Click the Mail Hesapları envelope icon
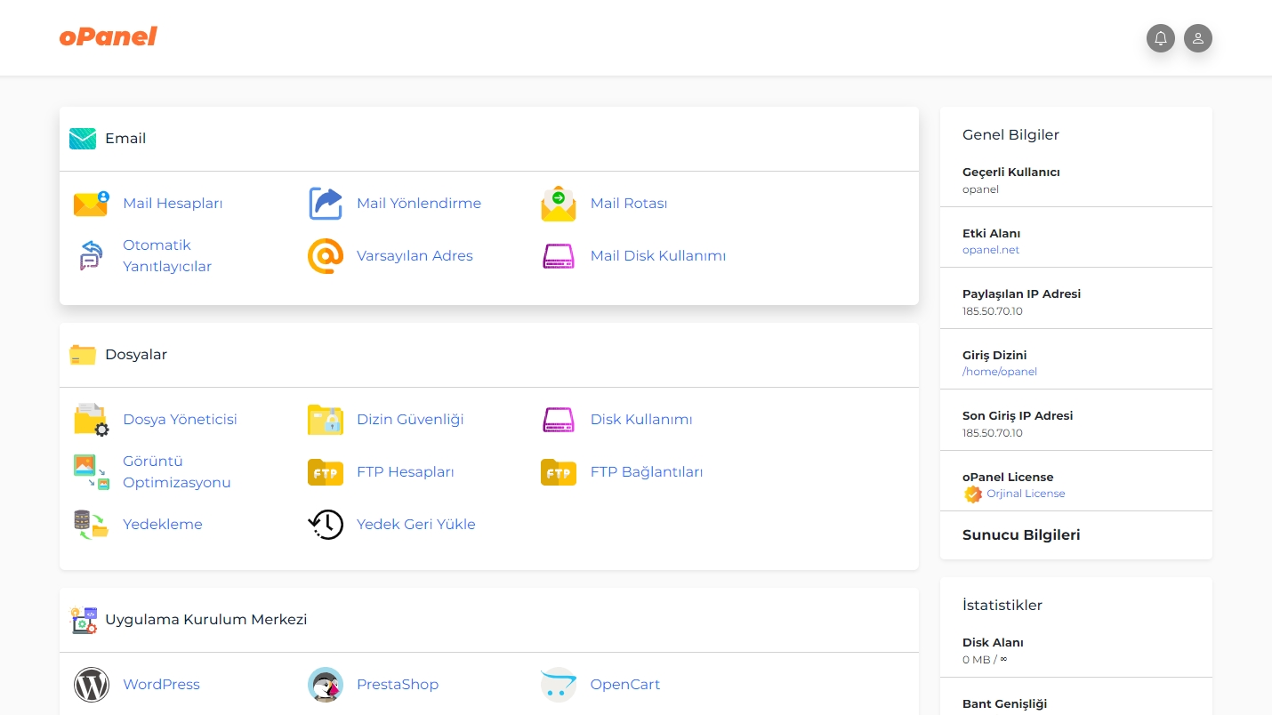The height and width of the screenshot is (715, 1272). pos(91,204)
